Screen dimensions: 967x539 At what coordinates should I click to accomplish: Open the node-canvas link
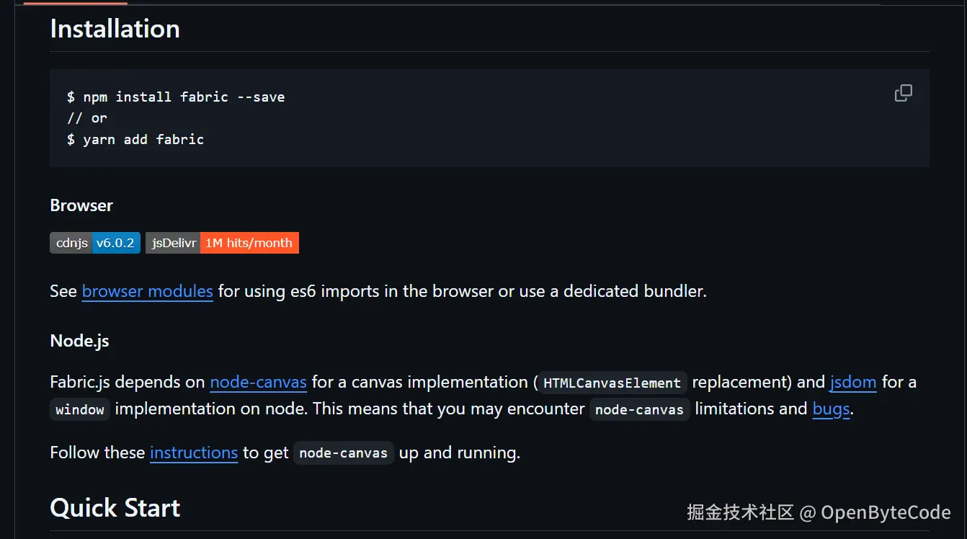pyautogui.click(x=258, y=382)
